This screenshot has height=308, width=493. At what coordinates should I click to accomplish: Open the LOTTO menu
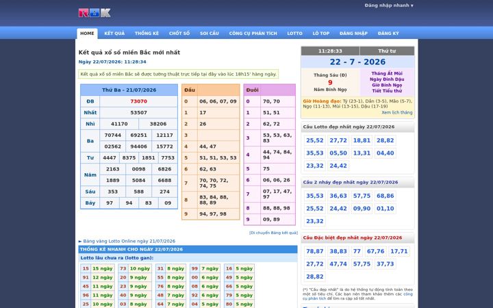click(294, 34)
